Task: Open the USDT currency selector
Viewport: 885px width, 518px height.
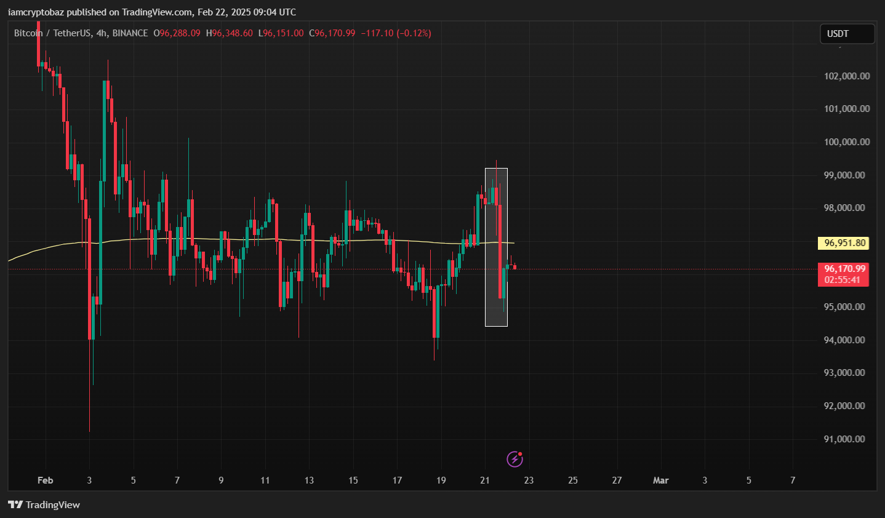Action: (x=847, y=34)
